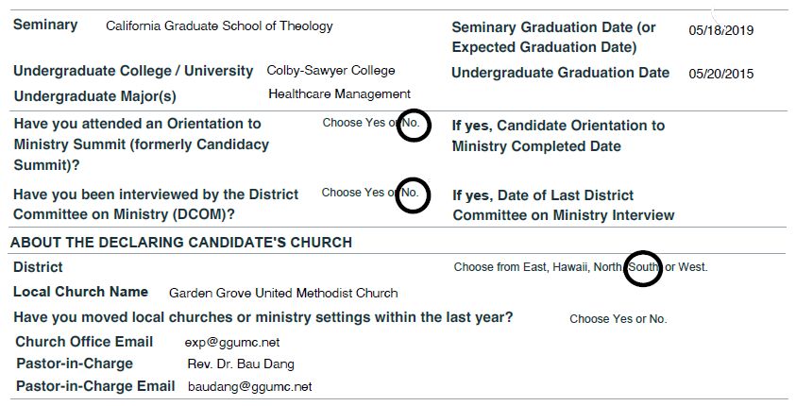
Task: Select the Seminary Graduation Date 05/18/2019
Action: coord(720,30)
